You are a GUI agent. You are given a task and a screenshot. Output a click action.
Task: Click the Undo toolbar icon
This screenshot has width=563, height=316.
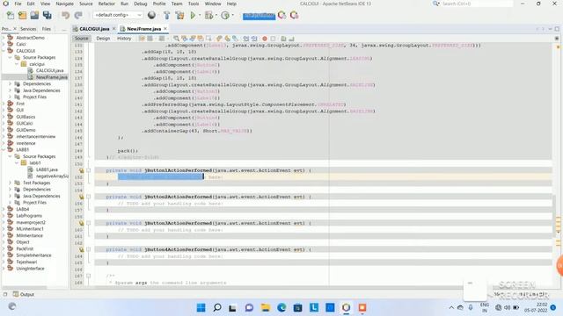[x=65, y=15]
